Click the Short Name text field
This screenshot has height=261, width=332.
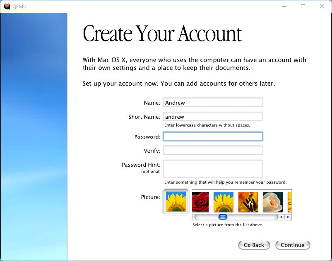pyautogui.click(x=213, y=117)
